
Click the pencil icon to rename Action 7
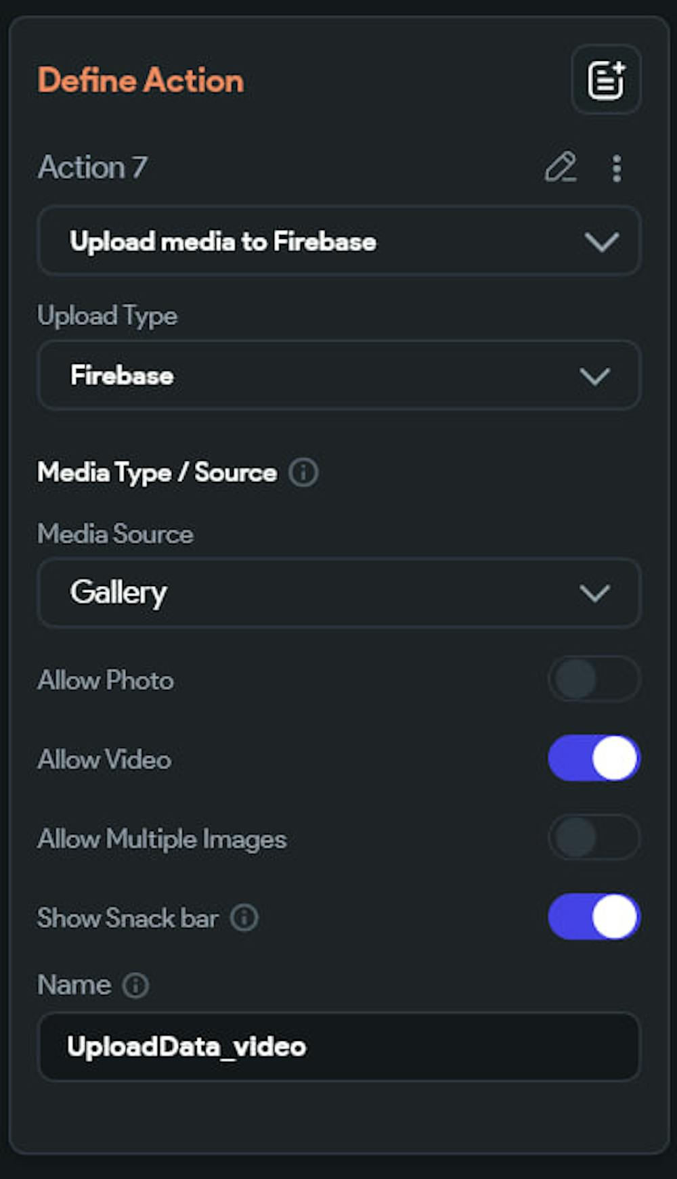click(561, 168)
